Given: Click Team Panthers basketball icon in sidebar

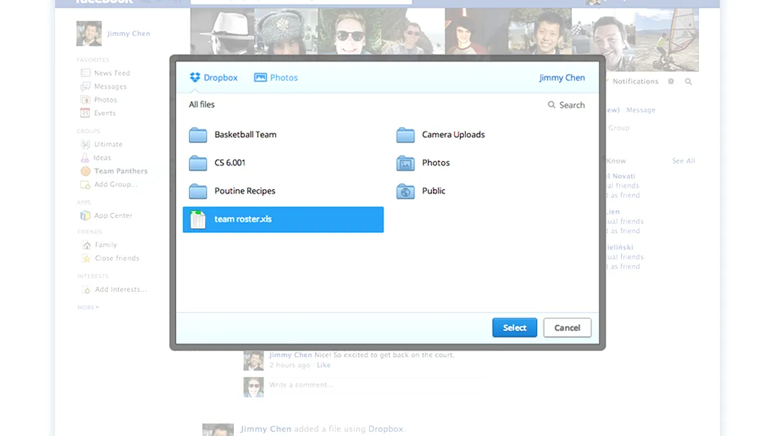Looking at the screenshot, I should pos(85,171).
